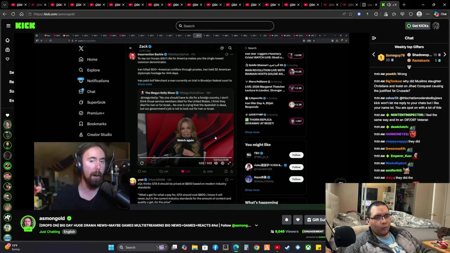Click the Rastabaxis gifter name
Image resolution: width=450 pixels, height=253 pixels.
coord(421,60)
